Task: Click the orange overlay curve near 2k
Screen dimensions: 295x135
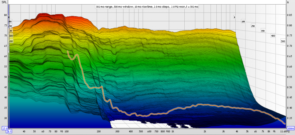Action: coord(205,105)
